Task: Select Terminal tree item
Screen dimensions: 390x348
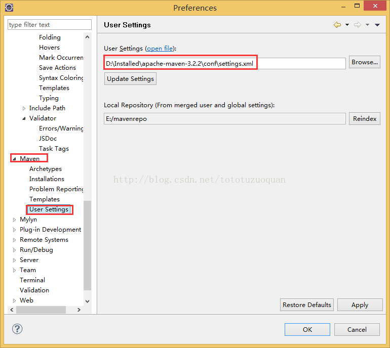Action: click(x=32, y=280)
